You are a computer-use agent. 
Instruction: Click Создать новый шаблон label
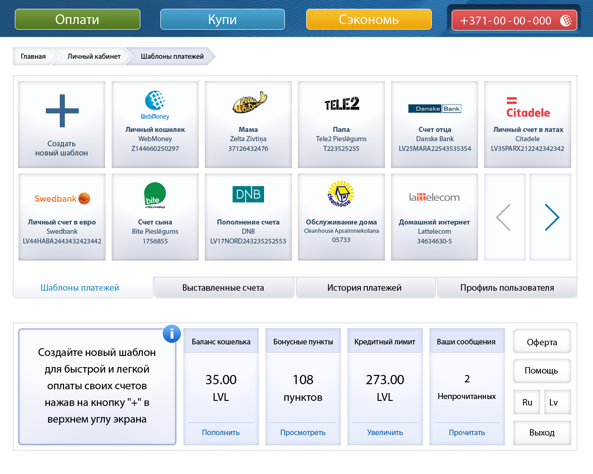pos(62,148)
